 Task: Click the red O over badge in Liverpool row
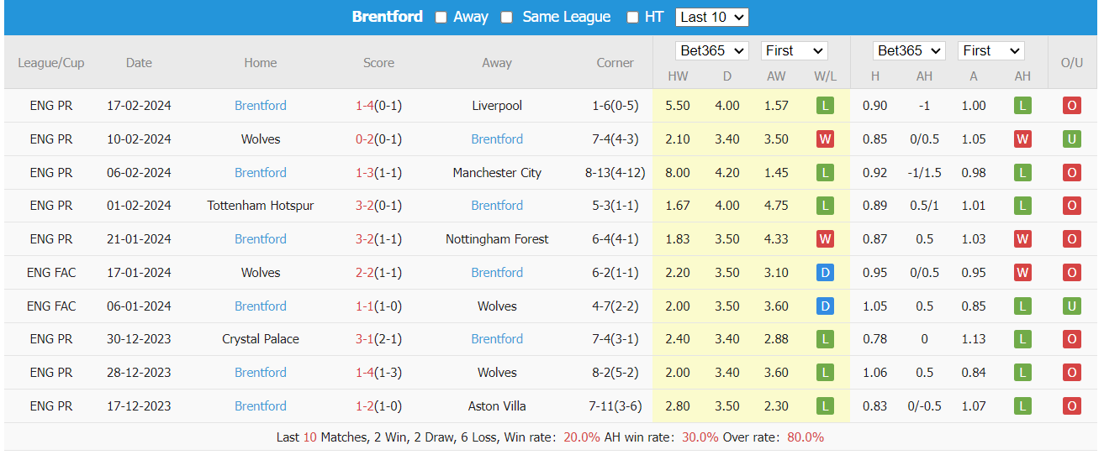coord(1071,106)
